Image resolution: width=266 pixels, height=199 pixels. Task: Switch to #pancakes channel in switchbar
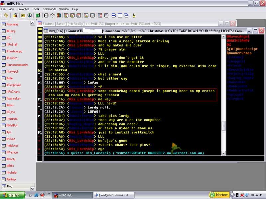click(x=14, y=98)
